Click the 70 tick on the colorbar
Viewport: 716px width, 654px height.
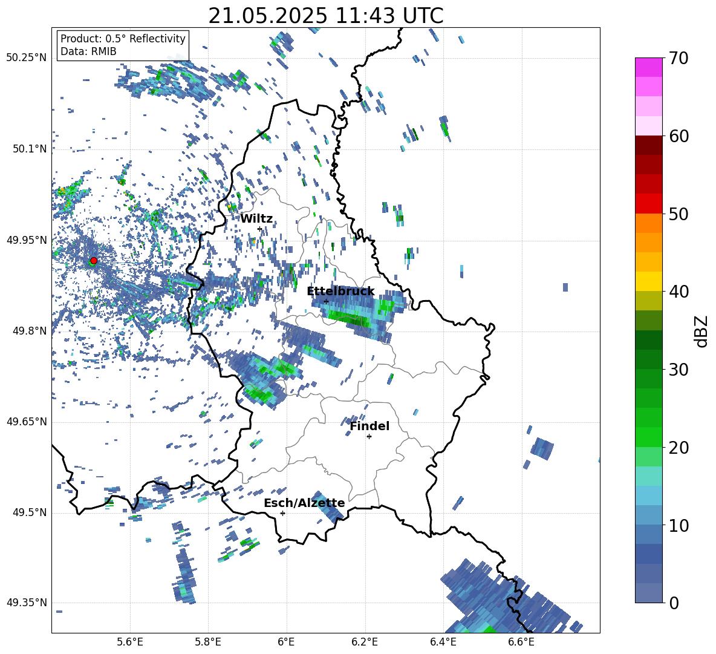(678, 58)
